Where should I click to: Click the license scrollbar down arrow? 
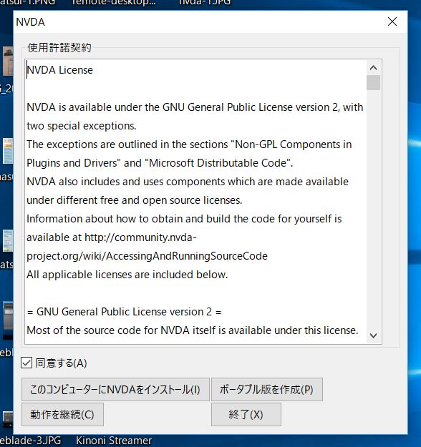pos(373,335)
